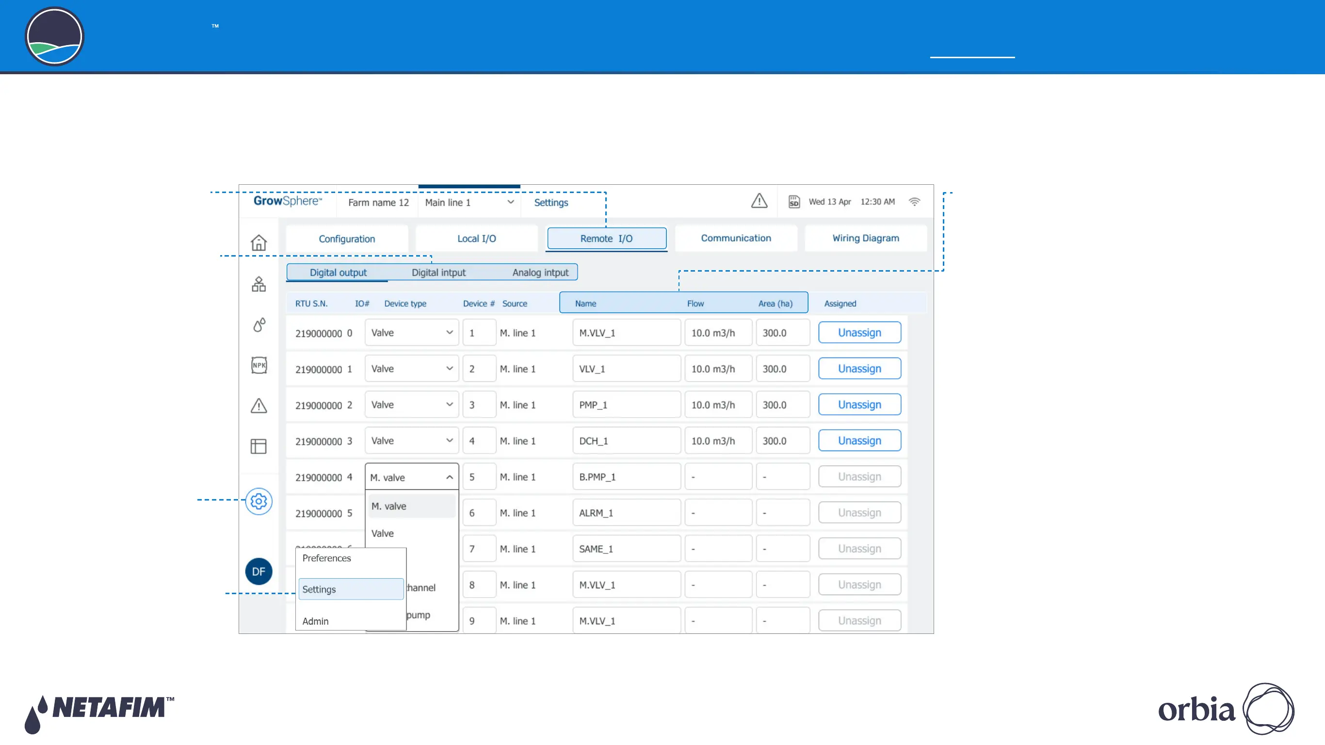Open the alerts triangle icon in sidebar
The image size is (1325, 745).
click(x=259, y=405)
